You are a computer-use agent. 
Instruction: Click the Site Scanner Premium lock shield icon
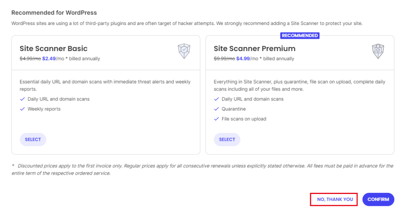378,51
